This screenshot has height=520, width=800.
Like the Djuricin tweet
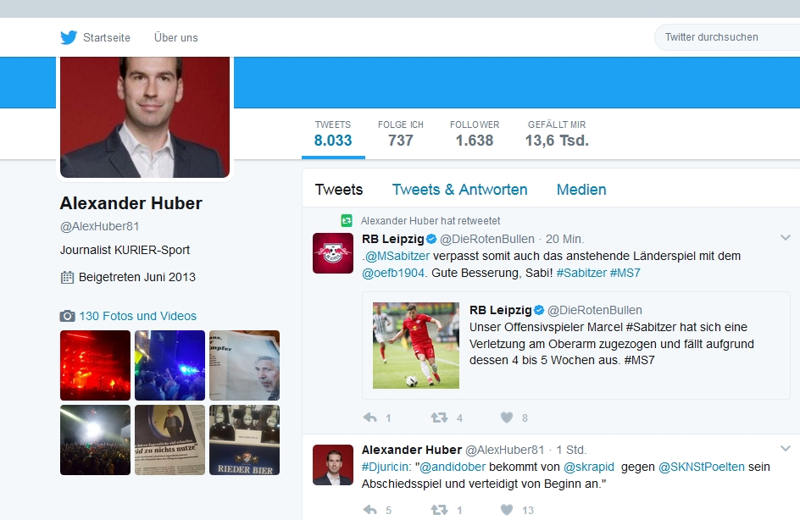(x=507, y=510)
